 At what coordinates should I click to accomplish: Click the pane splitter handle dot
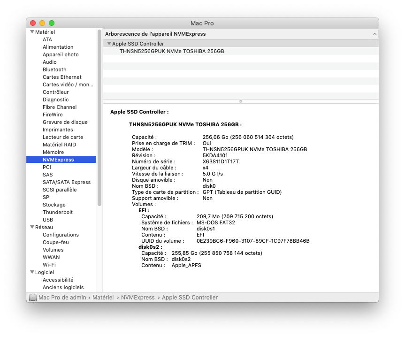click(x=241, y=101)
